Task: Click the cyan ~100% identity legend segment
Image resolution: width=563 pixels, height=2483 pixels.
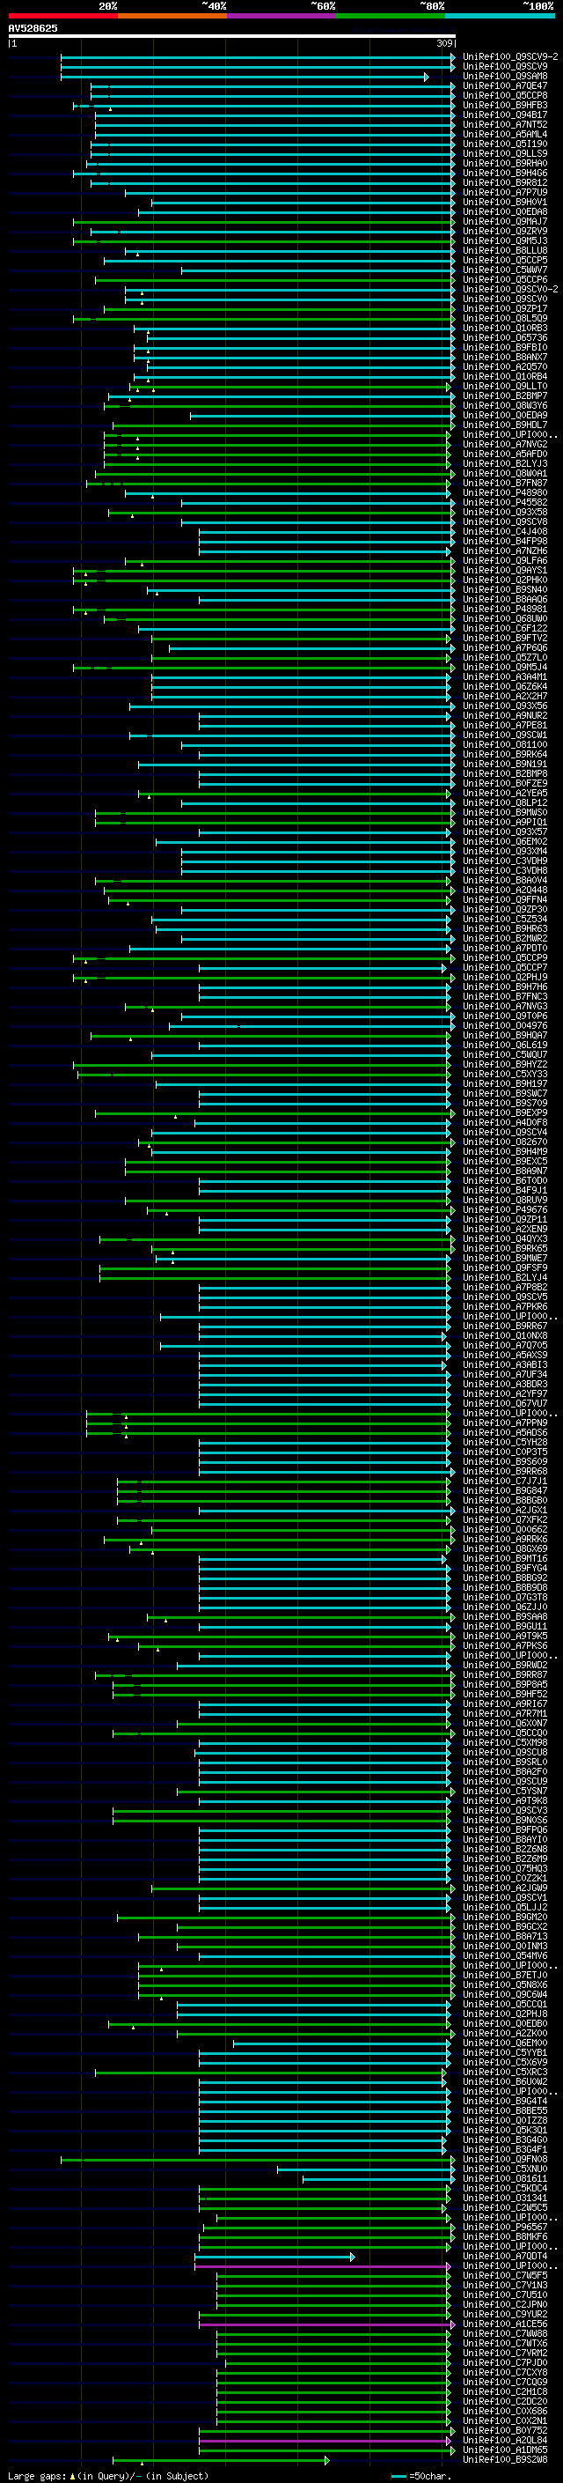Action: pyautogui.click(x=500, y=17)
